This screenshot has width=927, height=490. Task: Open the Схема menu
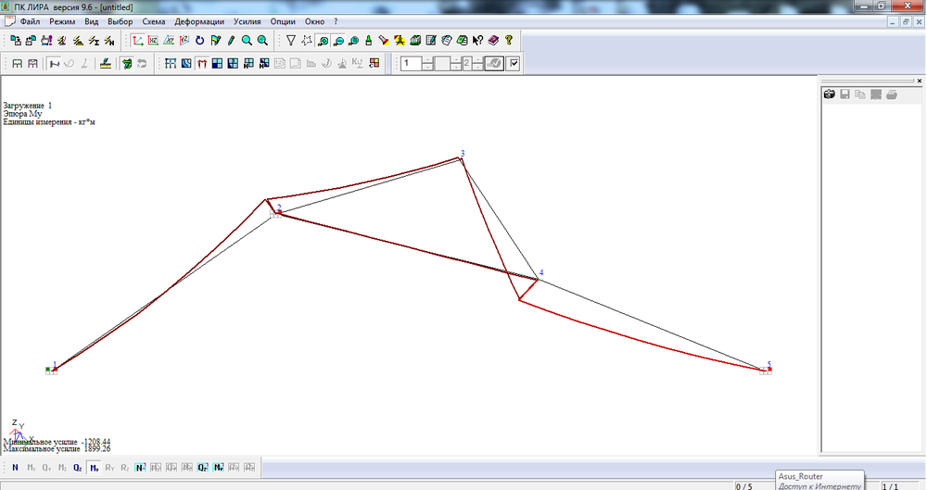pos(154,21)
